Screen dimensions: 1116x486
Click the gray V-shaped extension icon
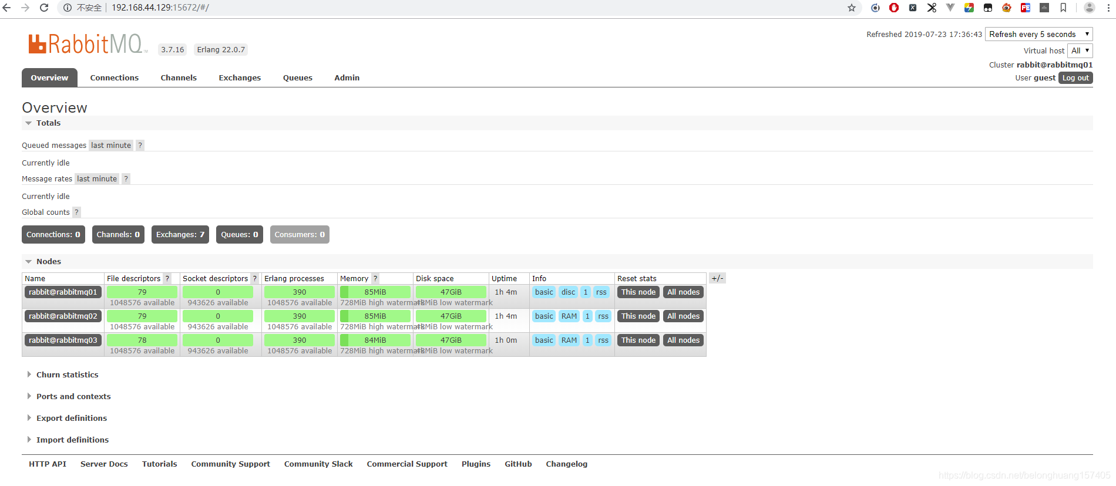point(950,8)
